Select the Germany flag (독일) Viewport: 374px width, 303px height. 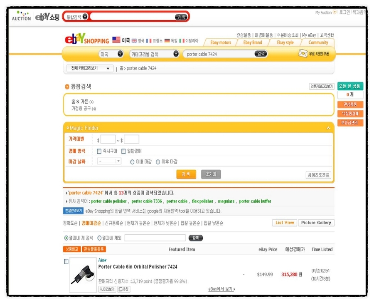pos(167,41)
